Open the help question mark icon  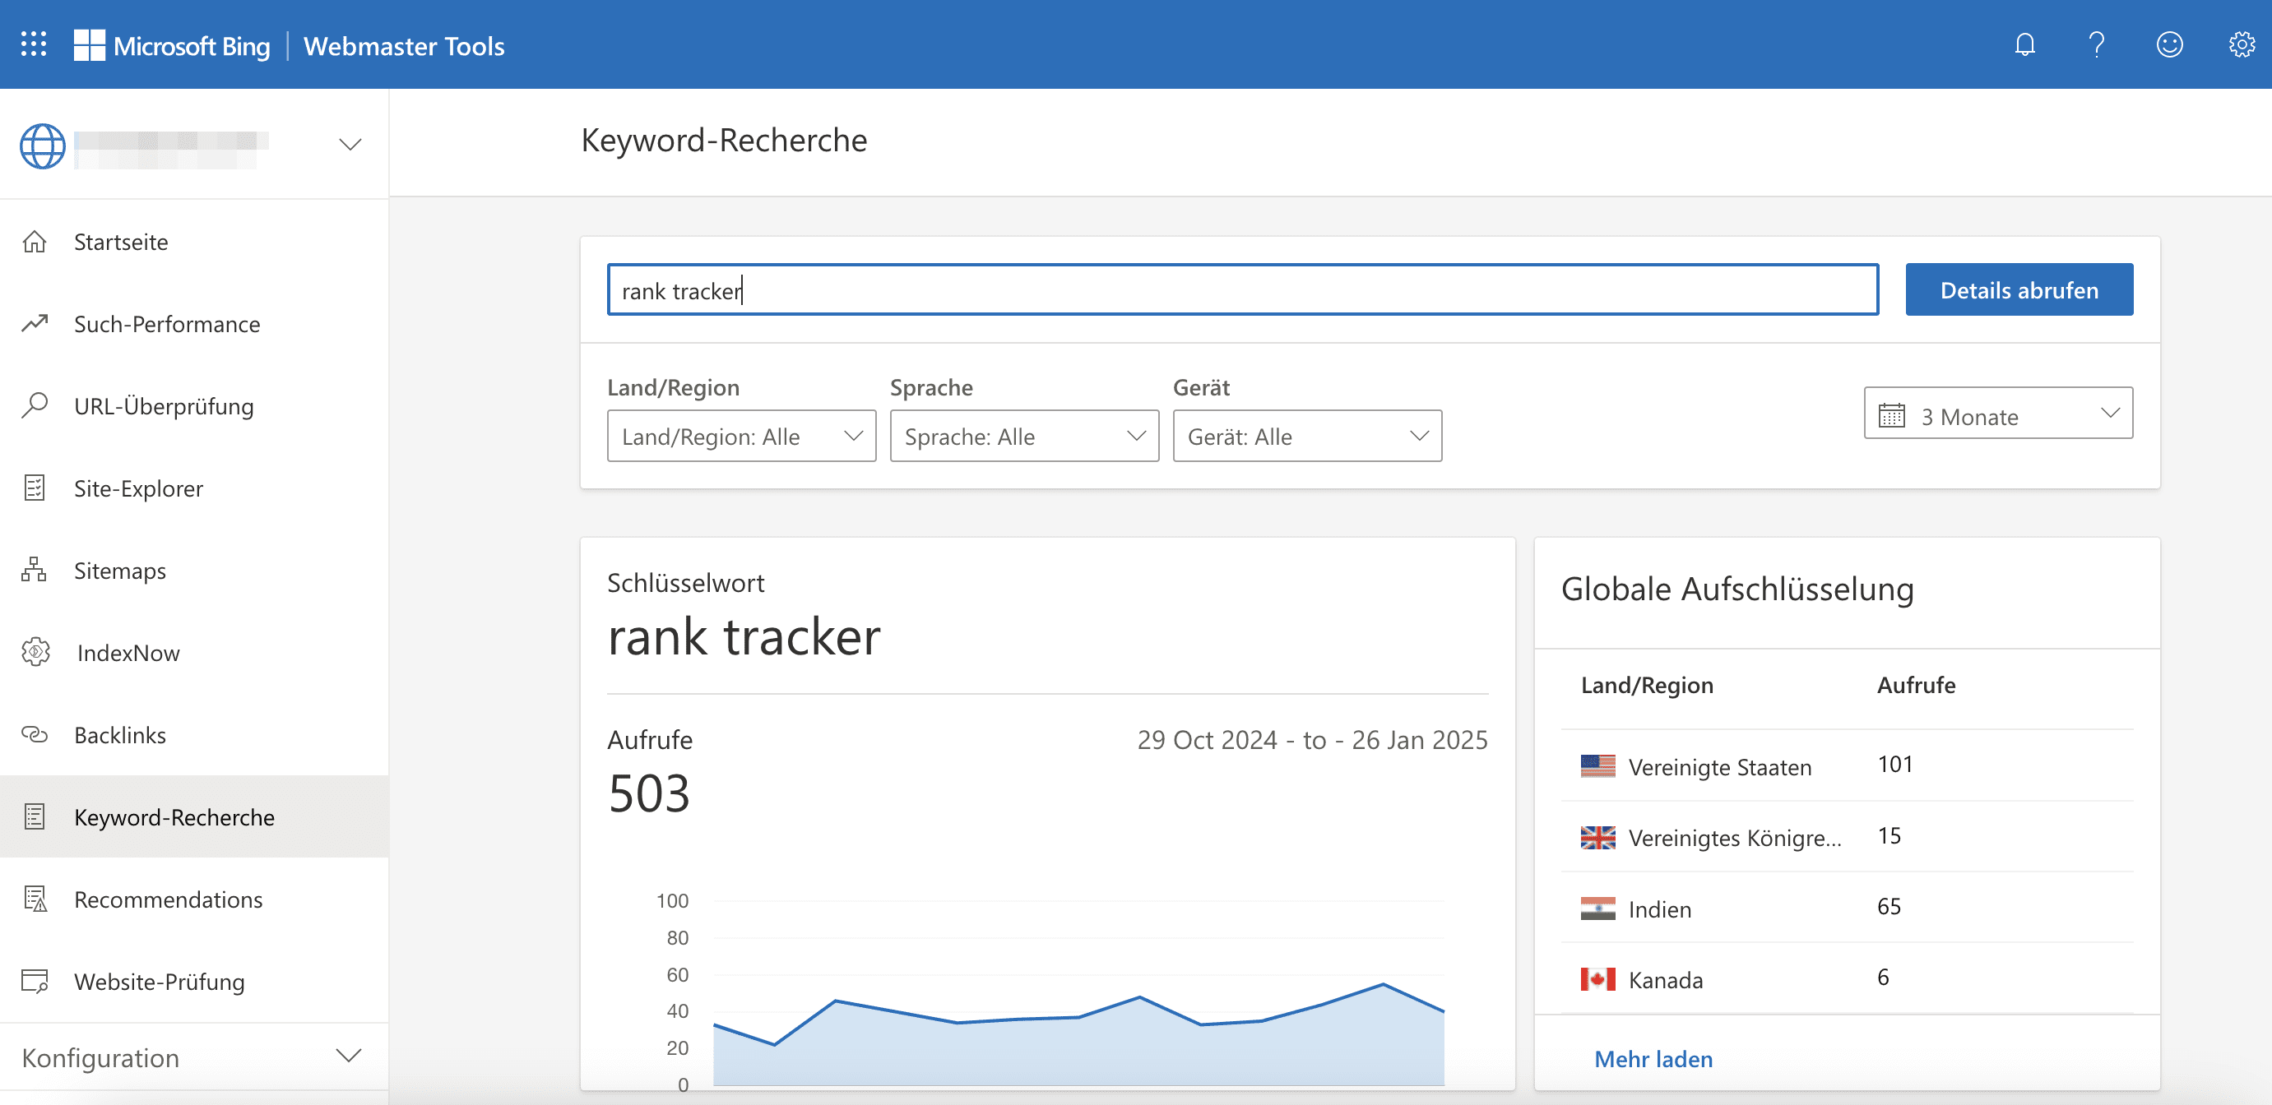[x=2097, y=44]
